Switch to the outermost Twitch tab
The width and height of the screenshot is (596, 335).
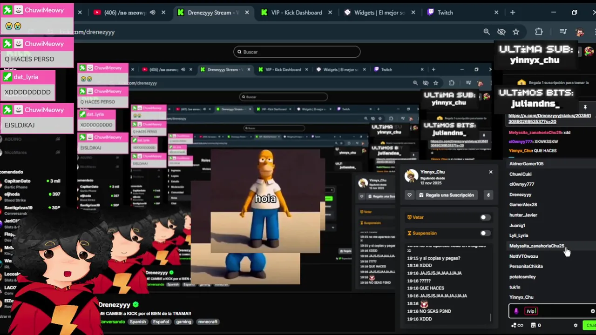[463, 13]
